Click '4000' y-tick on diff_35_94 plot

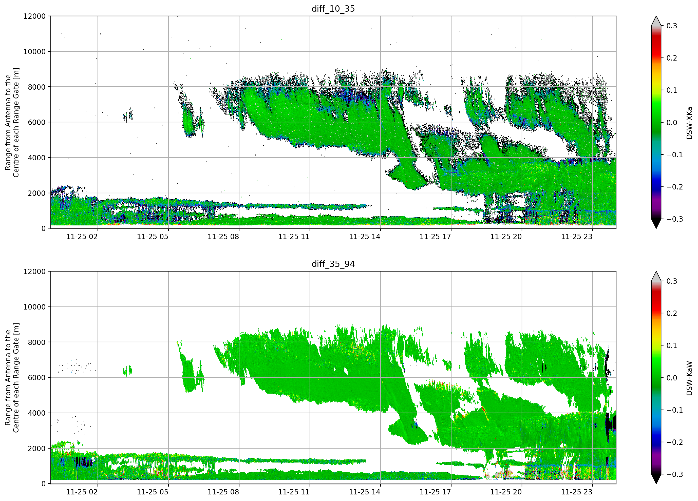37,413
